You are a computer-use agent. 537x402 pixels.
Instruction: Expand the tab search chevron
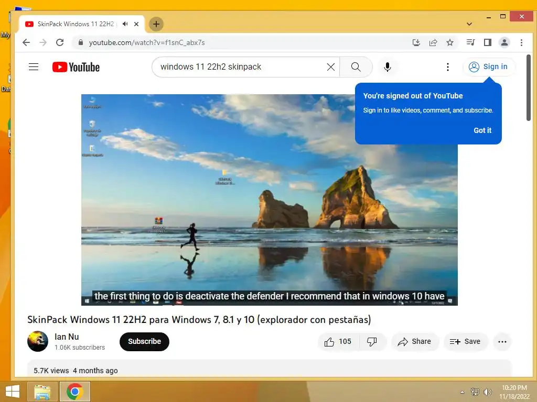pyautogui.click(x=469, y=24)
